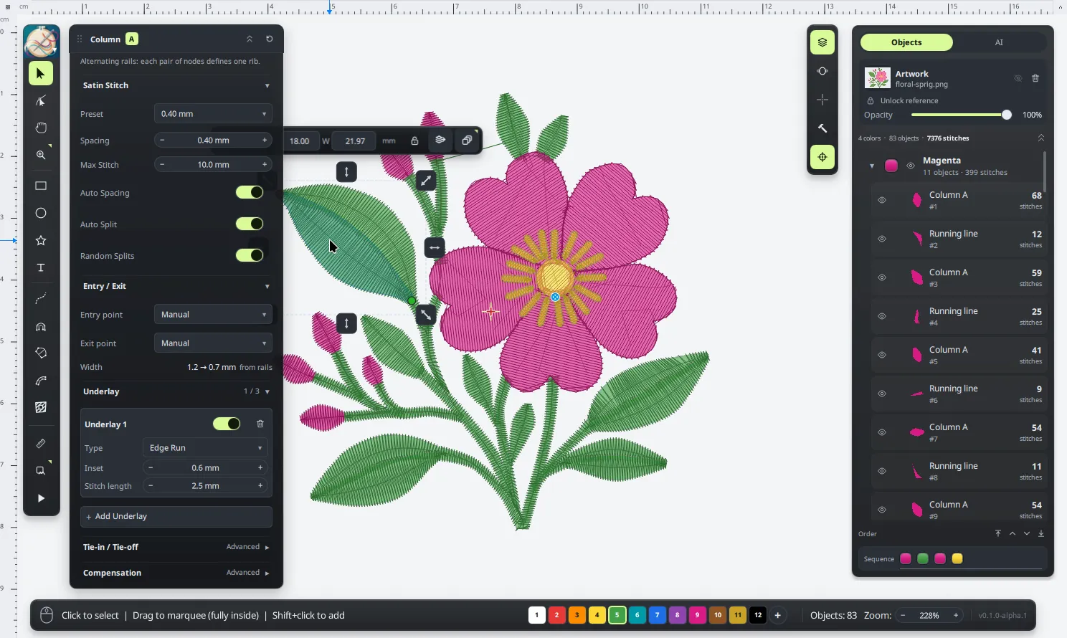
Task: Delete Underlay 1 with trash icon
Action: pyautogui.click(x=260, y=424)
